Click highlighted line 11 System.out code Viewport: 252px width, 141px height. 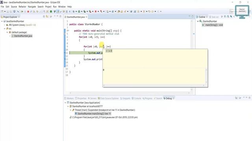point(95,53)
